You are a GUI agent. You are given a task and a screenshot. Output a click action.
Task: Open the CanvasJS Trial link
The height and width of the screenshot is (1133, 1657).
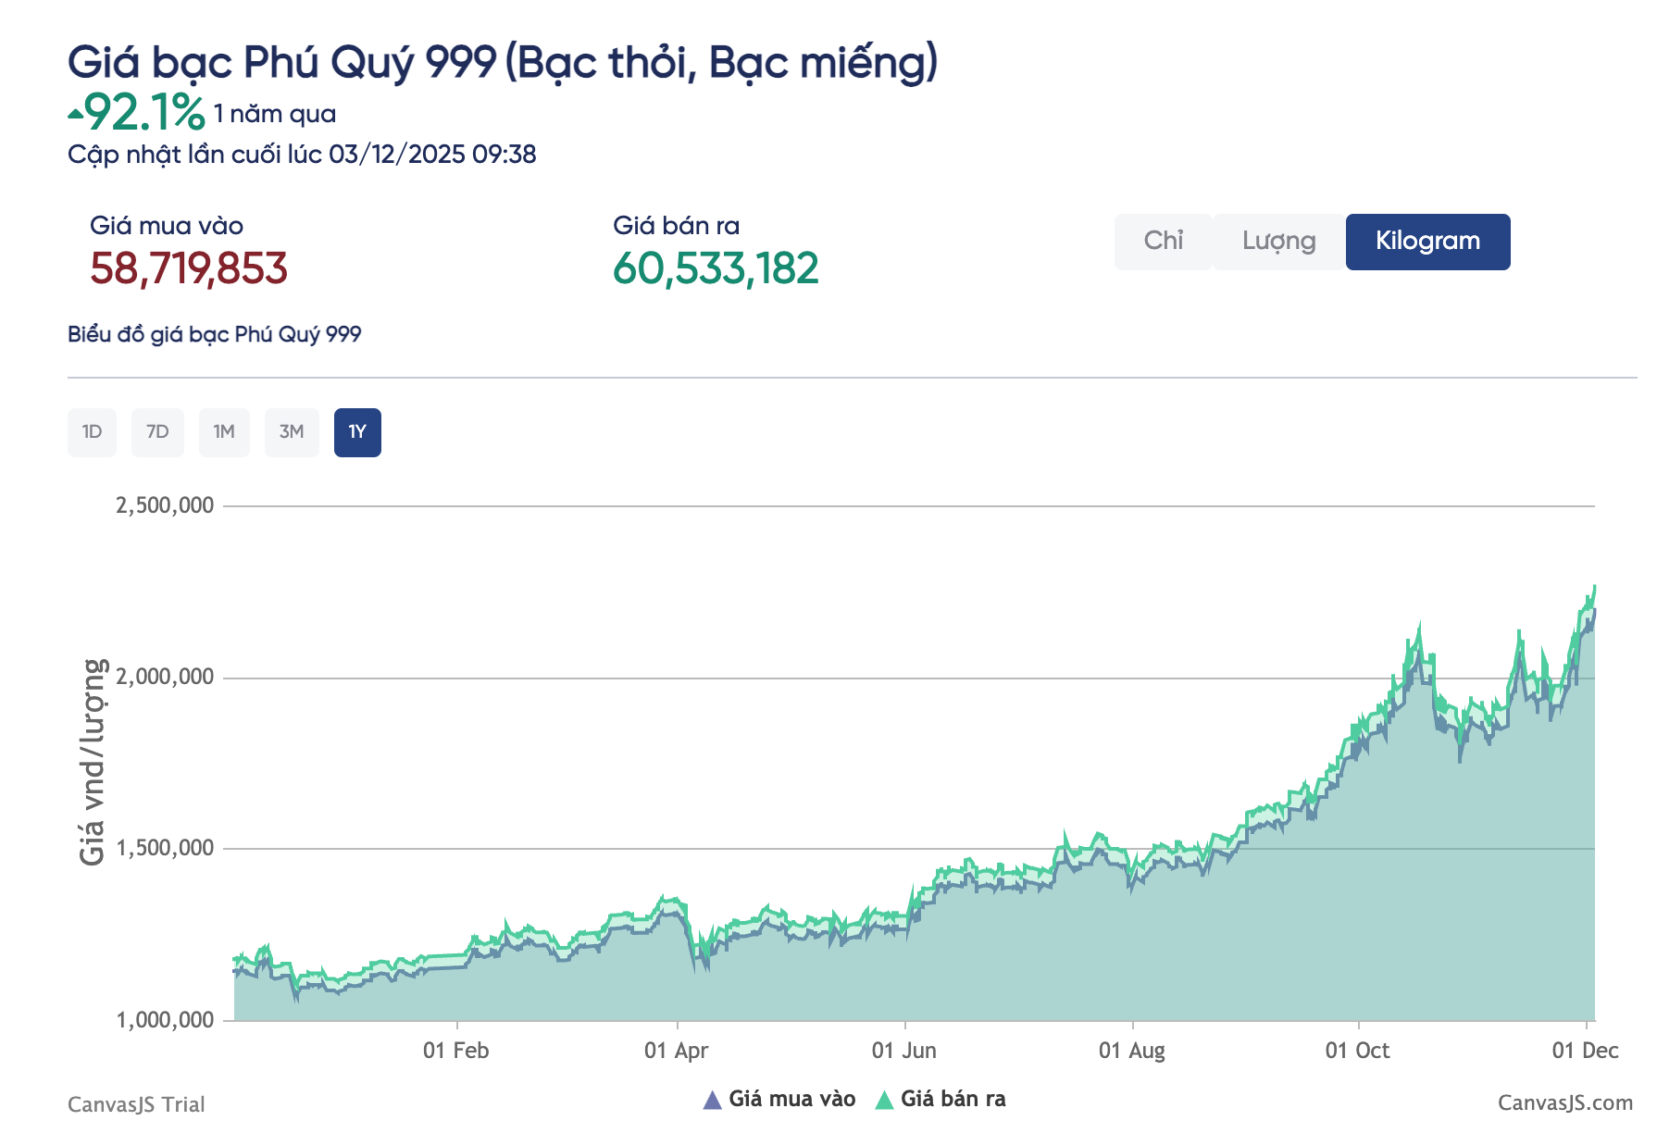click(136, 1104)
